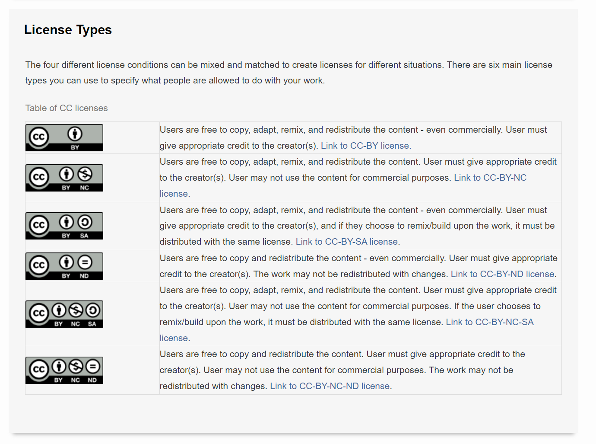Click the License Types heading
Image resolution: width=596 pixels, height=444 pixels.
(68, 30)
